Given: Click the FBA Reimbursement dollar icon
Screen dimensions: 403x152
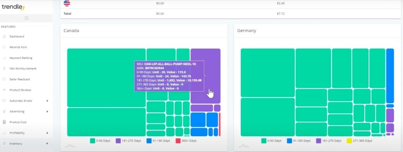Looking at the screenshot, I should (4, 69).
